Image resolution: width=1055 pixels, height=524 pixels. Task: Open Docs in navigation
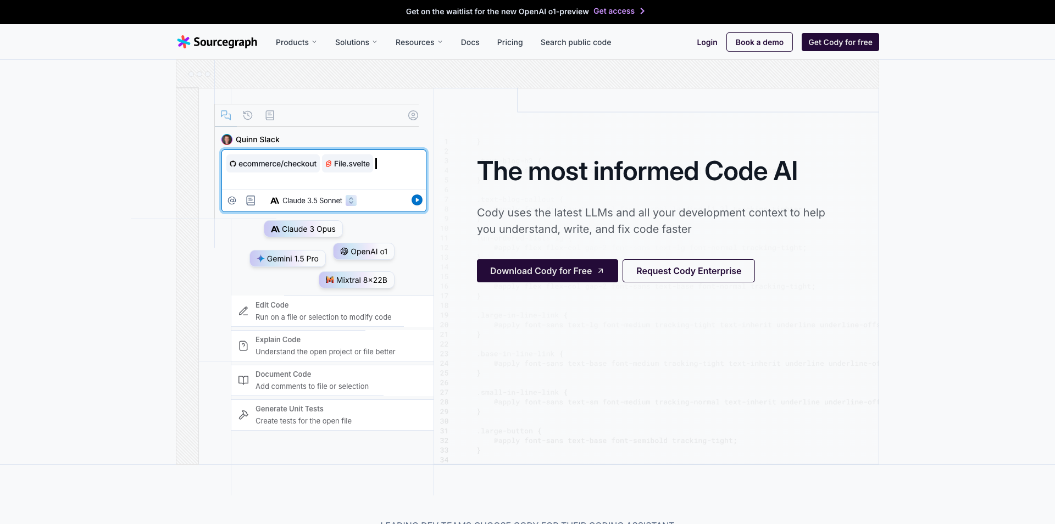click(x=470, y=42)
